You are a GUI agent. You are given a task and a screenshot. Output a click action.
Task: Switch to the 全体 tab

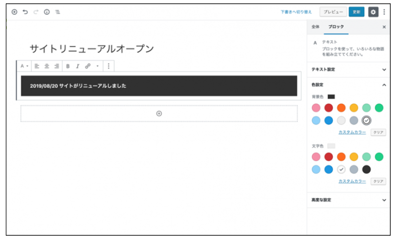pyautogui.click(x=316, y=27)
